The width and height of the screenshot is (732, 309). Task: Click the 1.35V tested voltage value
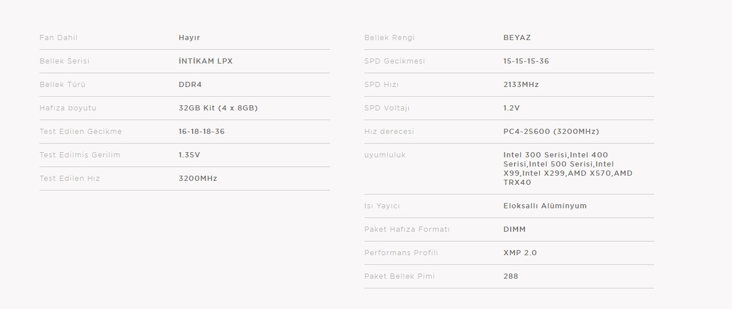(x=189, y=155)
